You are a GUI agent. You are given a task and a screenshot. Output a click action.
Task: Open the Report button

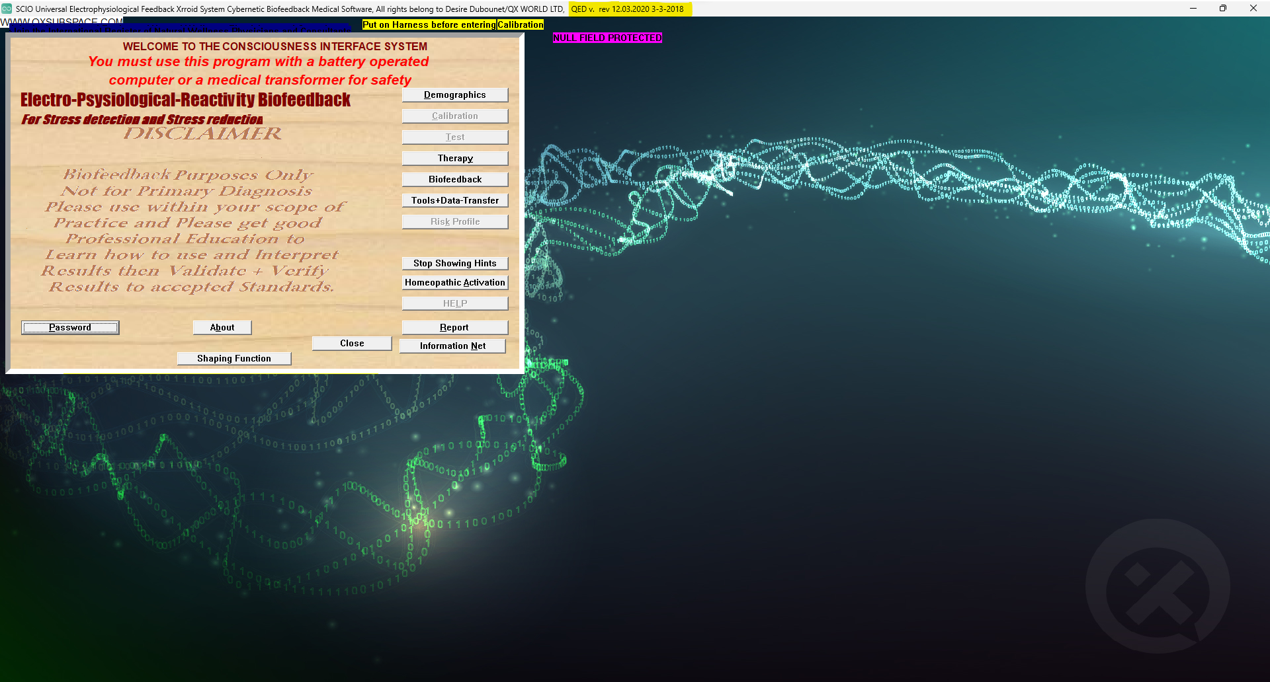click(454, 328)
